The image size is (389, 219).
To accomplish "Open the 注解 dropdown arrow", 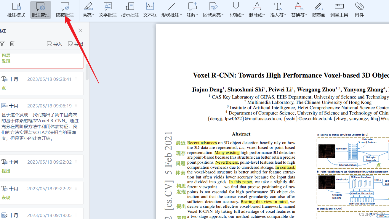I will click(197, 15).
